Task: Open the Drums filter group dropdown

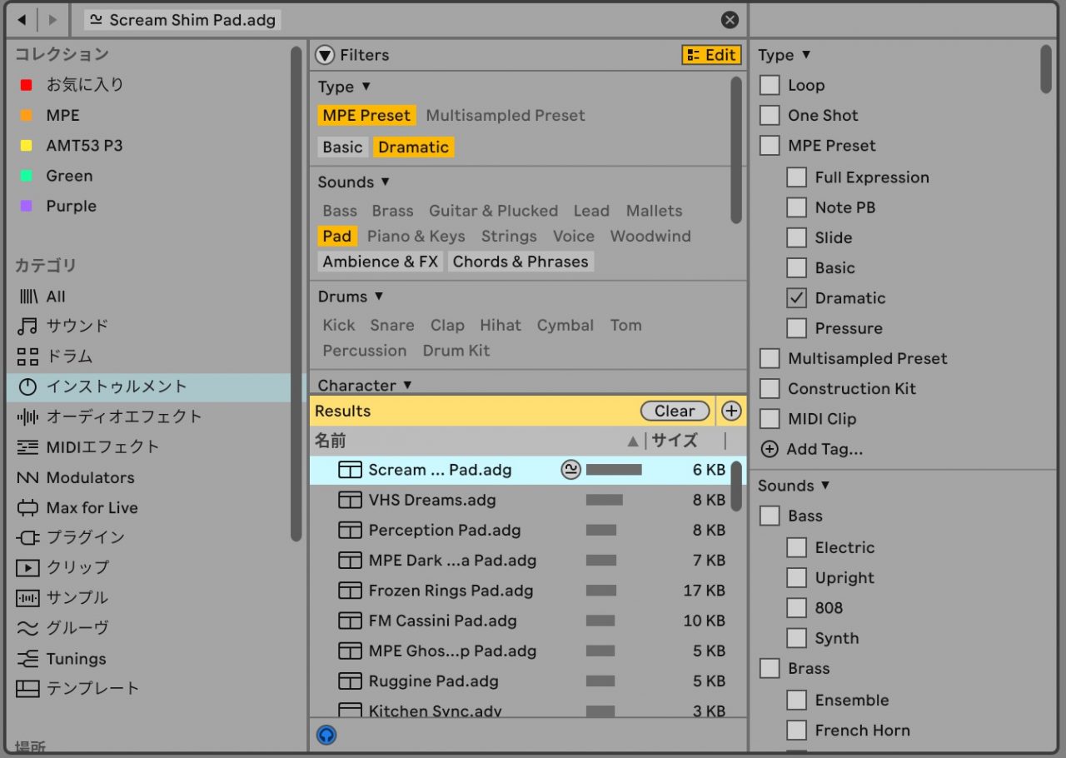Action: tap(378, 297)
